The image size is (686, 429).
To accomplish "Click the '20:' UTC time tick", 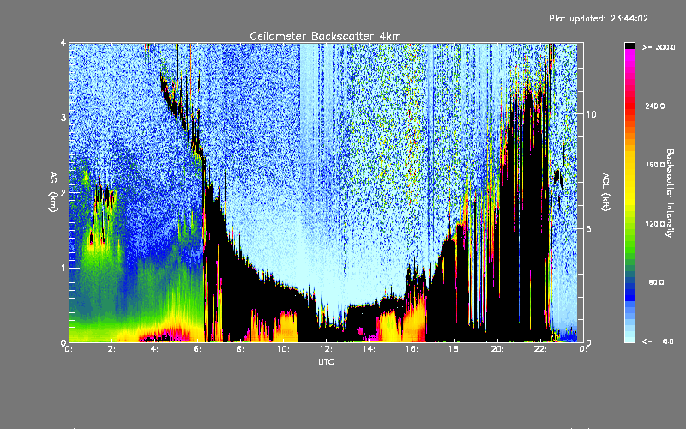I will pyautogui.click(x=497, y=349).
